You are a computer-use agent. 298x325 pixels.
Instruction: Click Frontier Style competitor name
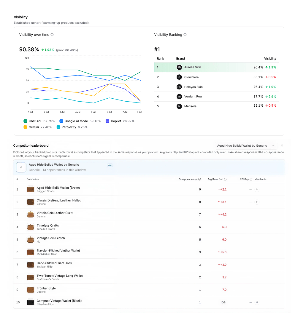point(46,288)
